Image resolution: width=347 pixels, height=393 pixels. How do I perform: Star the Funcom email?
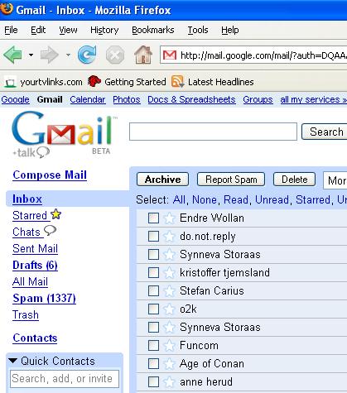(x=169, y=346)
